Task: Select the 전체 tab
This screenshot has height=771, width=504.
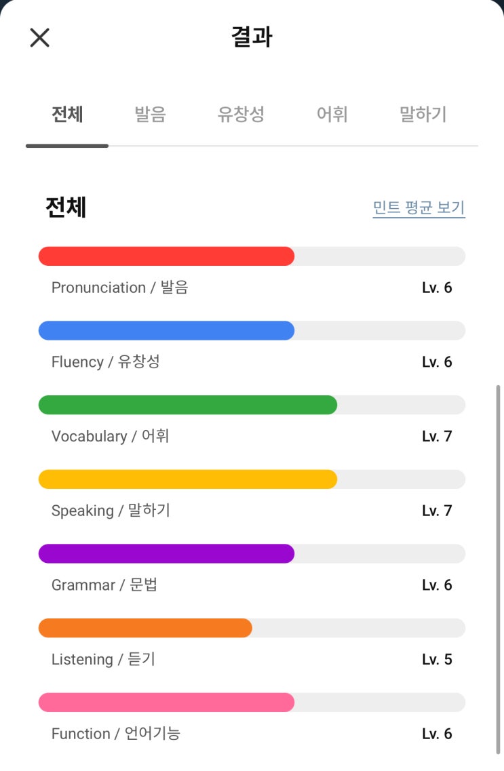Action: click(x=67, y=115)
